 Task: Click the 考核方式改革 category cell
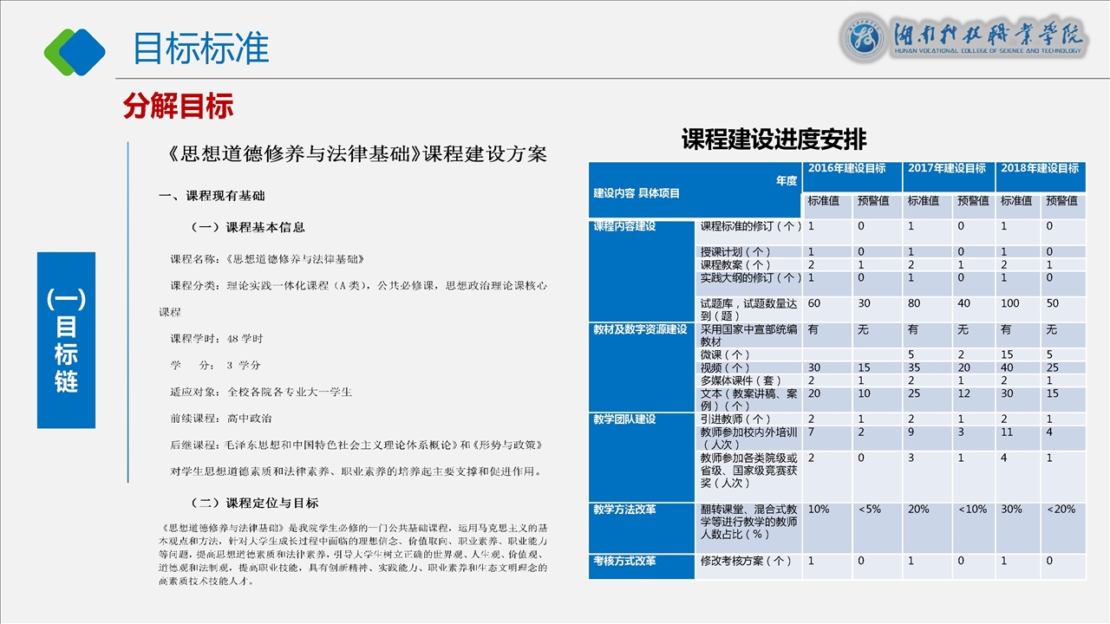pyautogui.click(x=625, y=562)
